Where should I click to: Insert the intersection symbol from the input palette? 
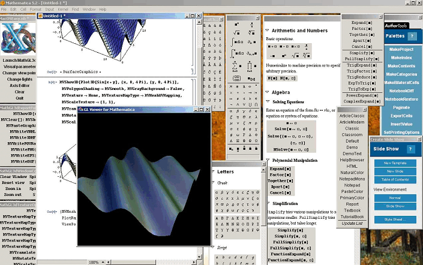point(256,104)
